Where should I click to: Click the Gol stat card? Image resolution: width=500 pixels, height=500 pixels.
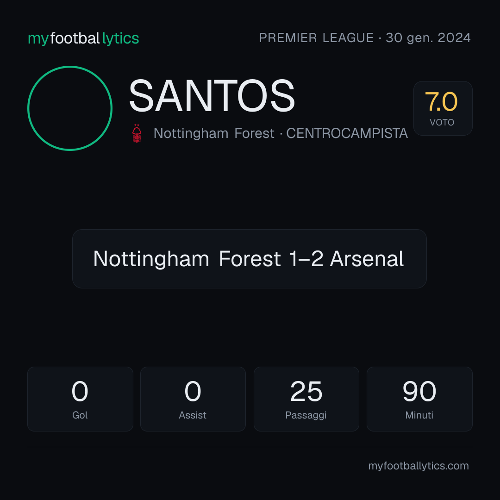click(x=80, y=399)
